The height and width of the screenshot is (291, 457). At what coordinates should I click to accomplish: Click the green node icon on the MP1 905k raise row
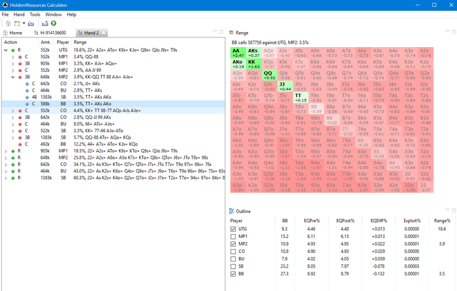point(13,151)
